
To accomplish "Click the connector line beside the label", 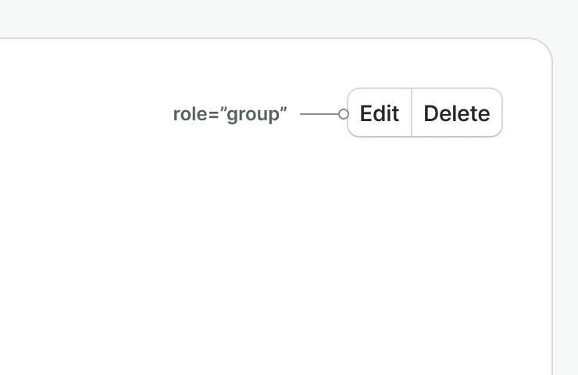I will [319, 114].
